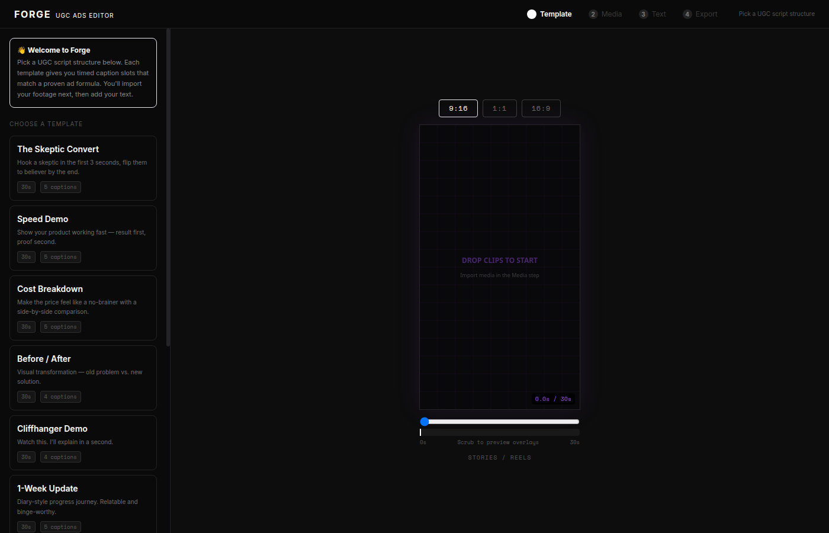Viewport: 829px width, 533px height.
Task: Click the "30s" badge under Speed Demo
Action: pos(26,257)
